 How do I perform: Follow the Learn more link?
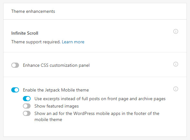pos(73,42)
